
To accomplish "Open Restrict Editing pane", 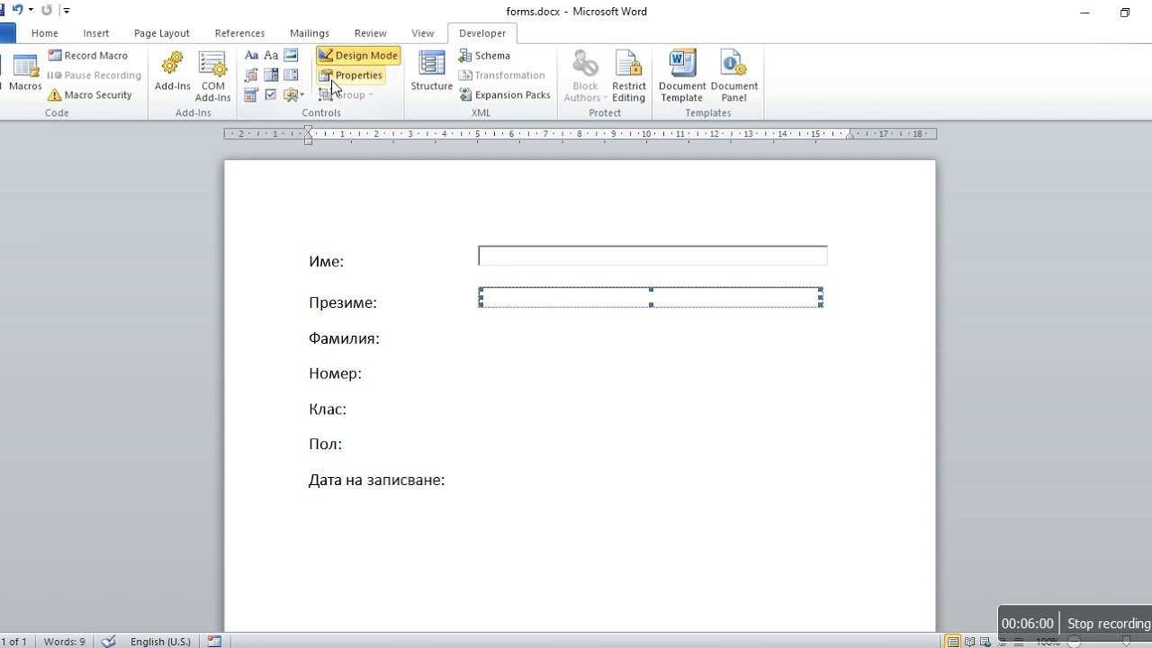I will click(x=628, y=76).
